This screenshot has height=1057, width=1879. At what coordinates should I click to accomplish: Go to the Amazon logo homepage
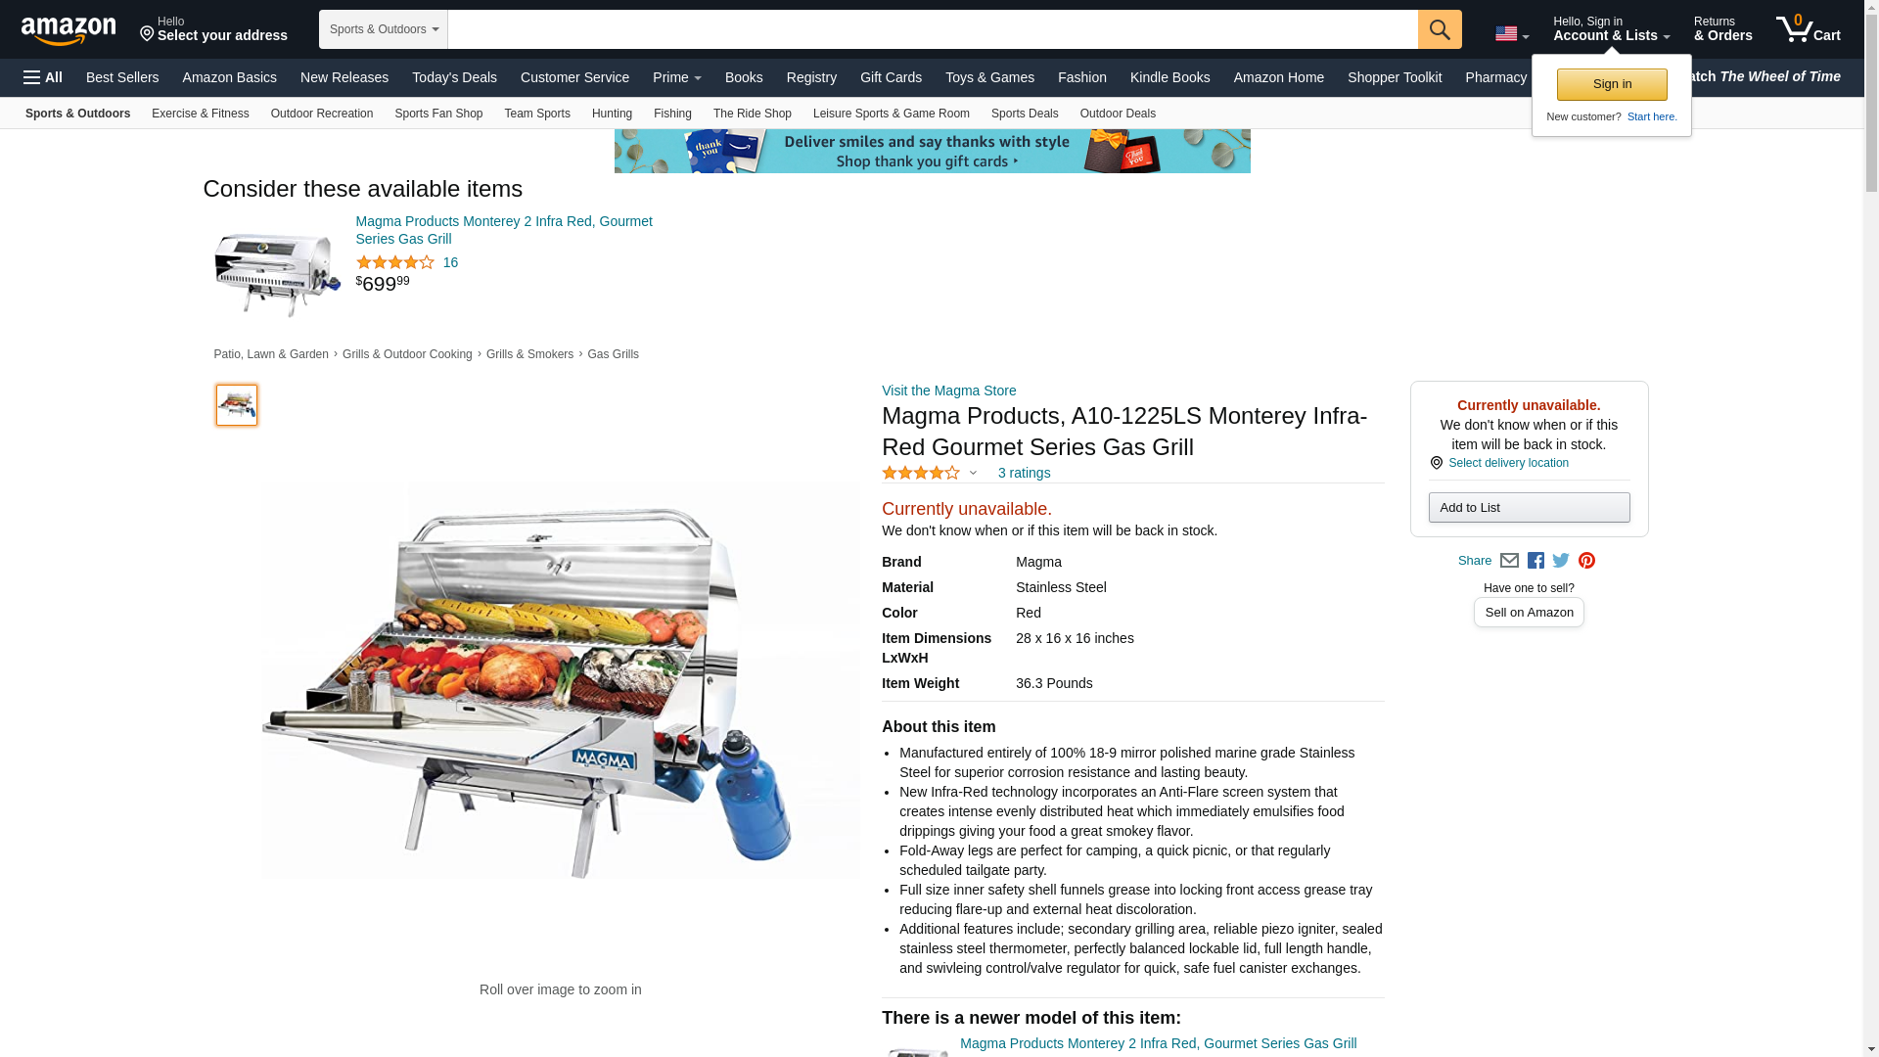pyautogui.click(x=69, y=30)
